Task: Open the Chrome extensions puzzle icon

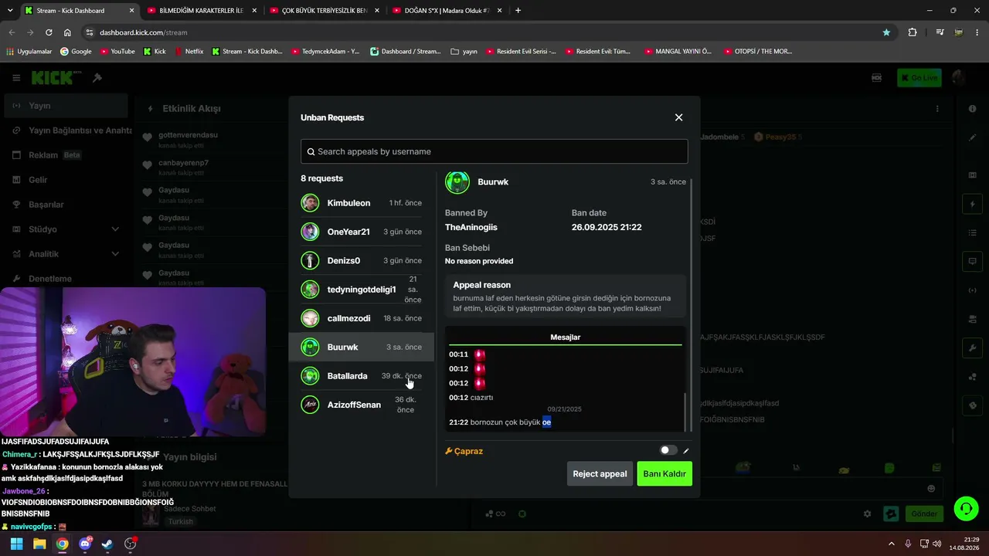Action: pos(913,32)
